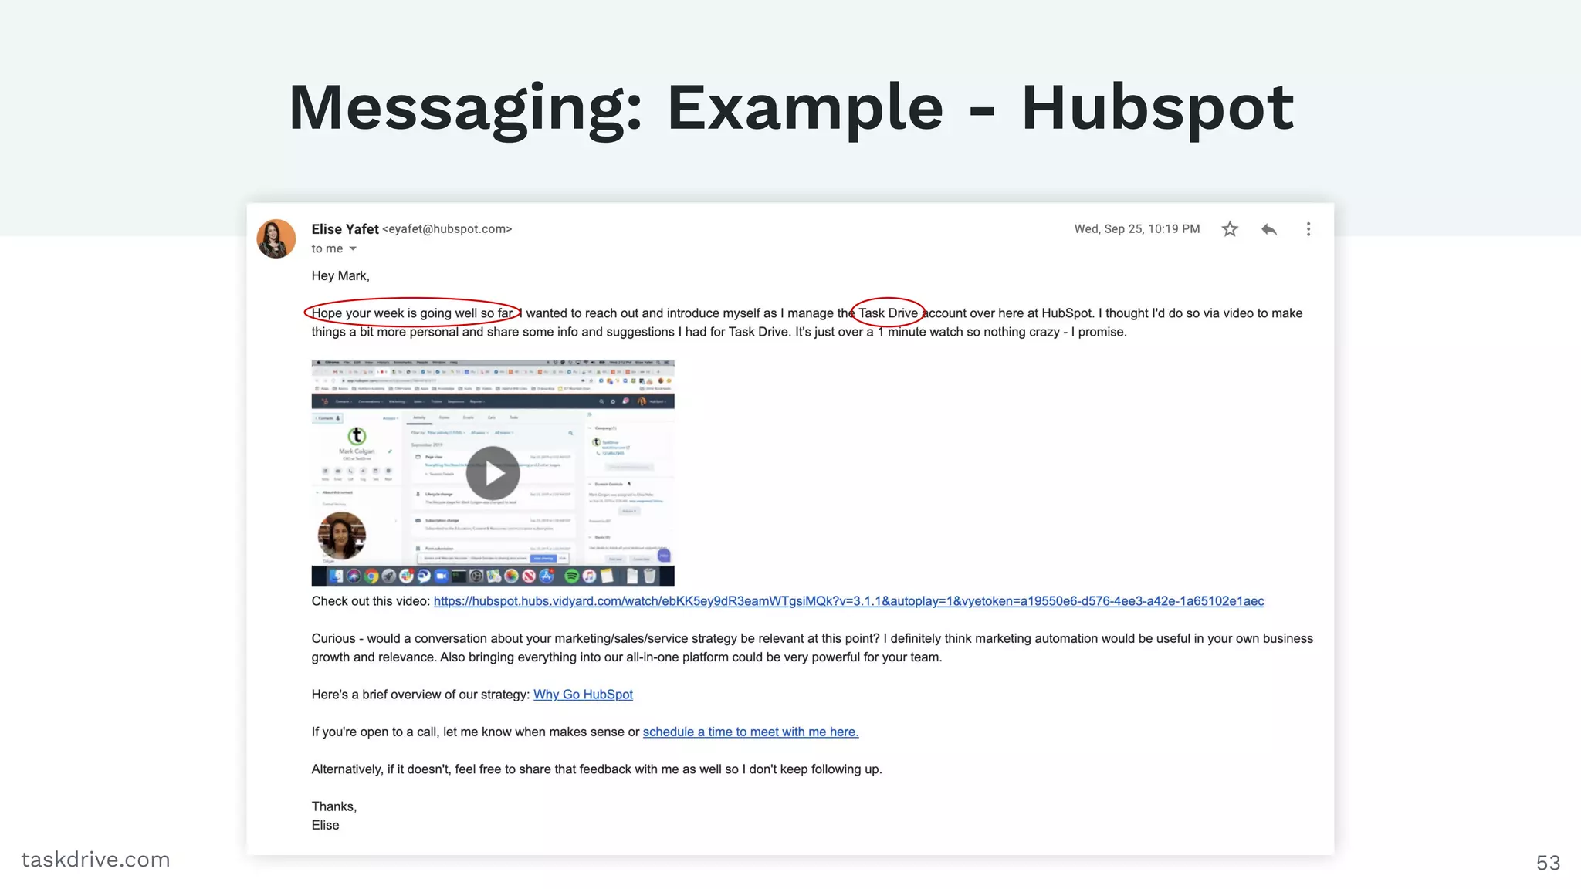Open the 'Why Go HubSpot' link

583,695
